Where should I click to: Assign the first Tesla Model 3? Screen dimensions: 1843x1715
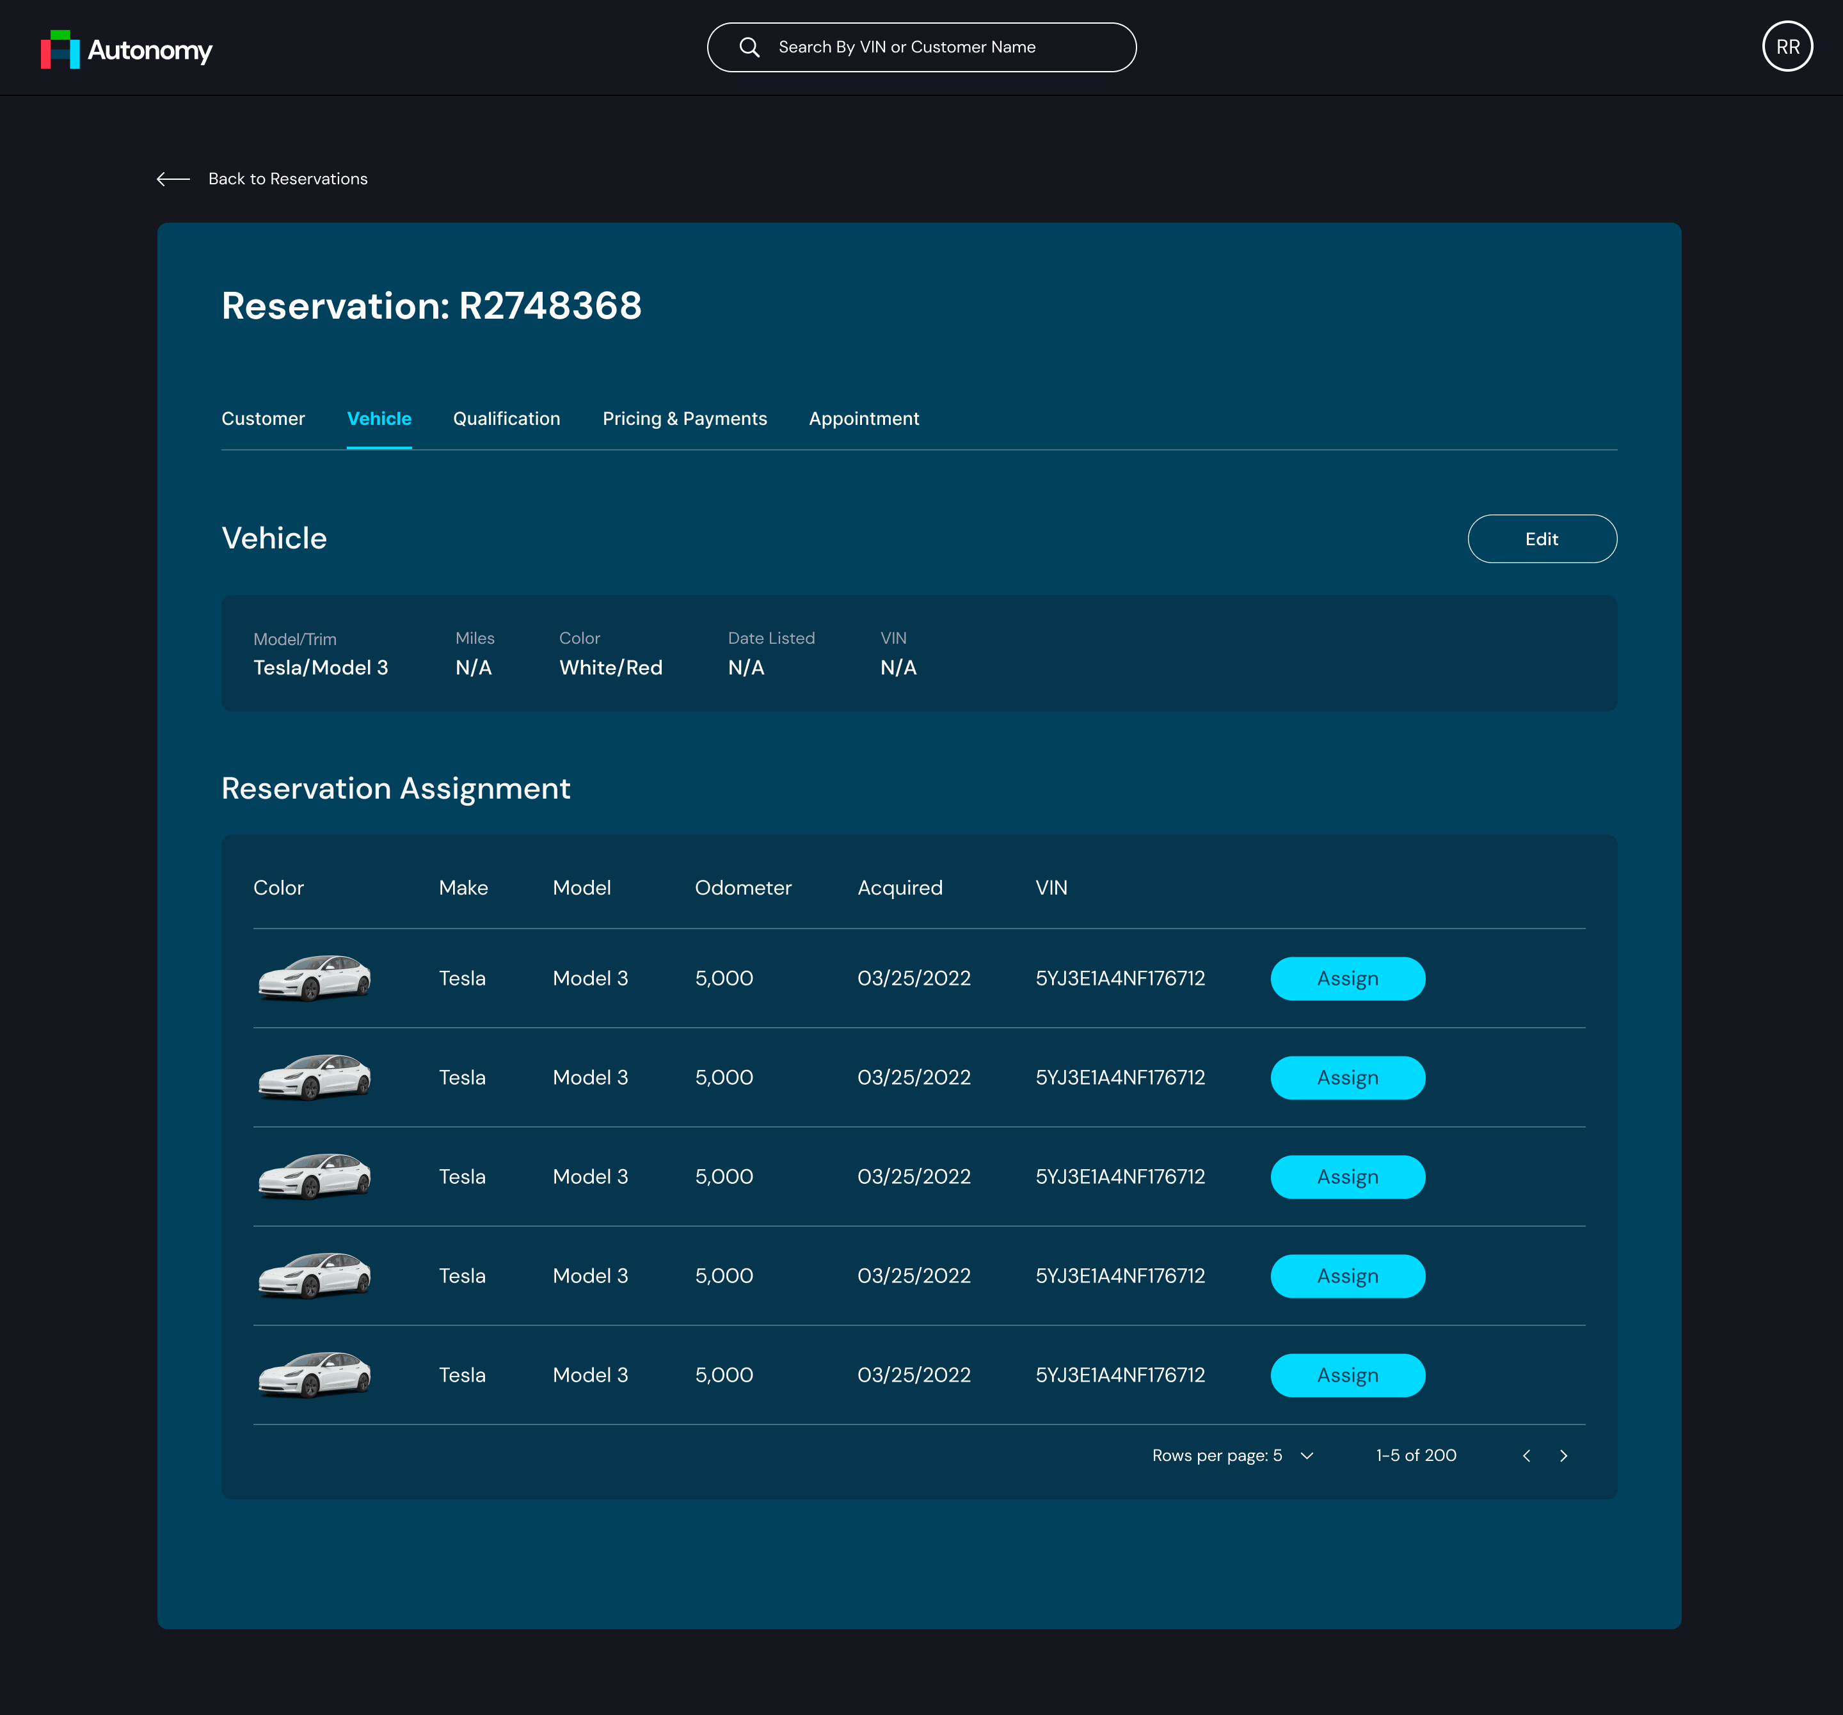[1347, 979]
